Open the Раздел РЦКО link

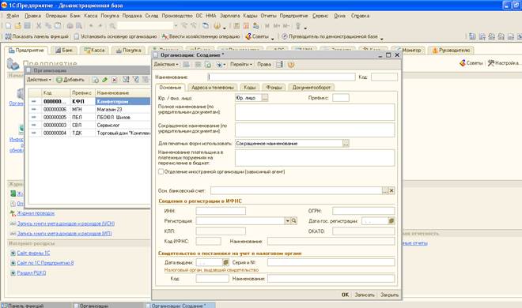point(32,272)
